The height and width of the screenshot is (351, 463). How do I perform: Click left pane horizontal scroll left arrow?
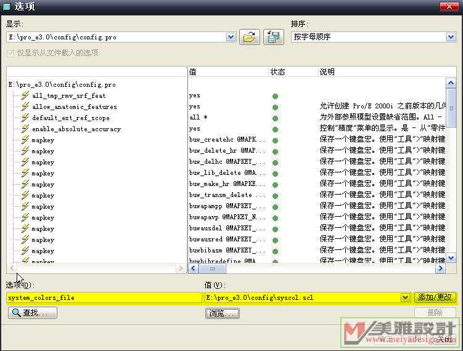[12, 268]
